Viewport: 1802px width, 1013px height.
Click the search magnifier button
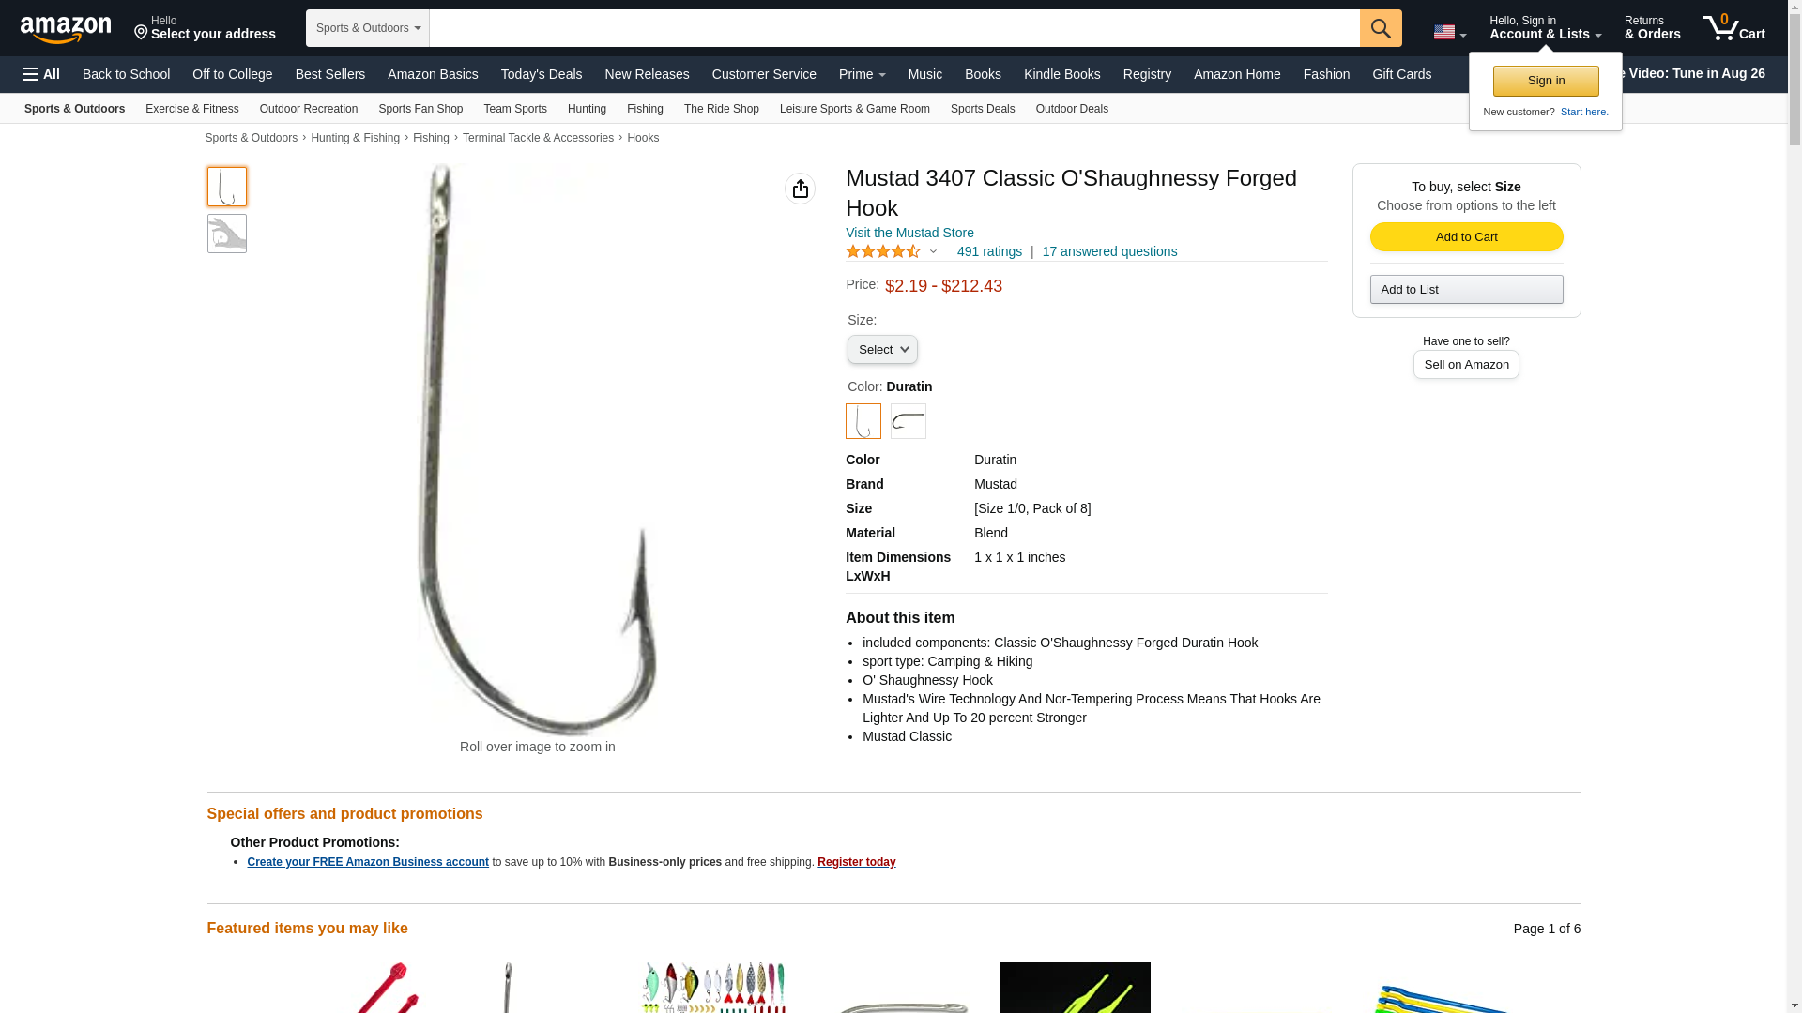(1380, 28)
